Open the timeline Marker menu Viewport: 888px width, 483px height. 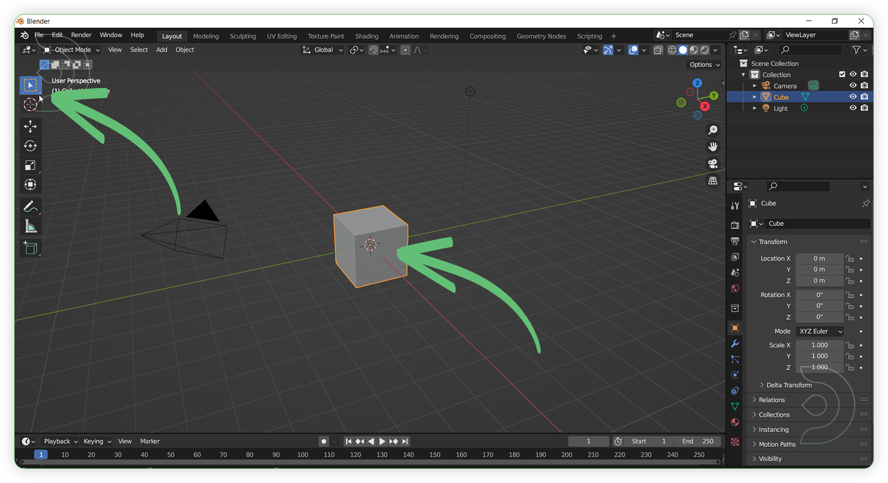(x=150, y=442)
